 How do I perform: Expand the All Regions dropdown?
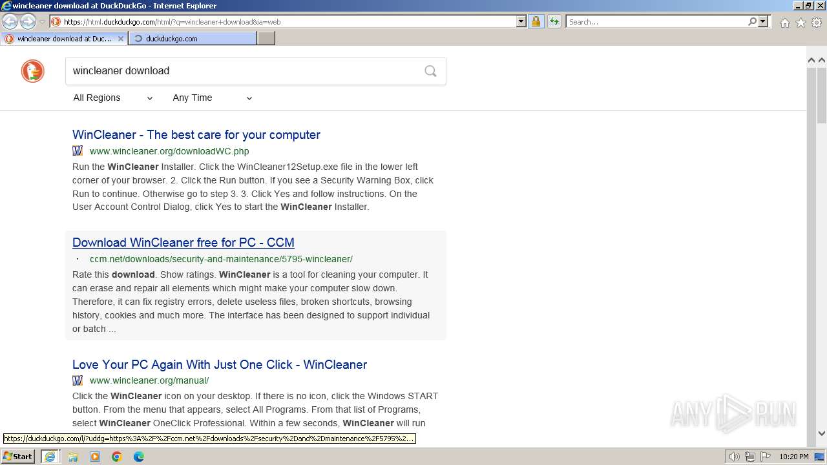[112, 98]
